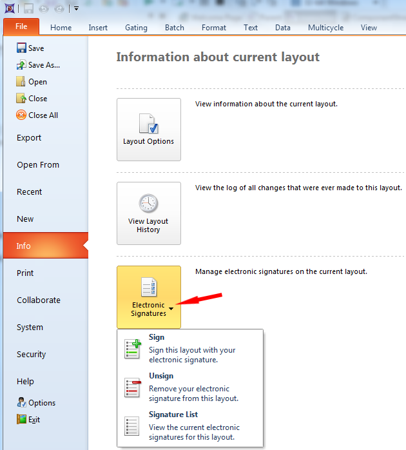The height and width of the screenshot is (450, 406).
Task: Choose Unsign to remove your signature
Action: (161, 376)
